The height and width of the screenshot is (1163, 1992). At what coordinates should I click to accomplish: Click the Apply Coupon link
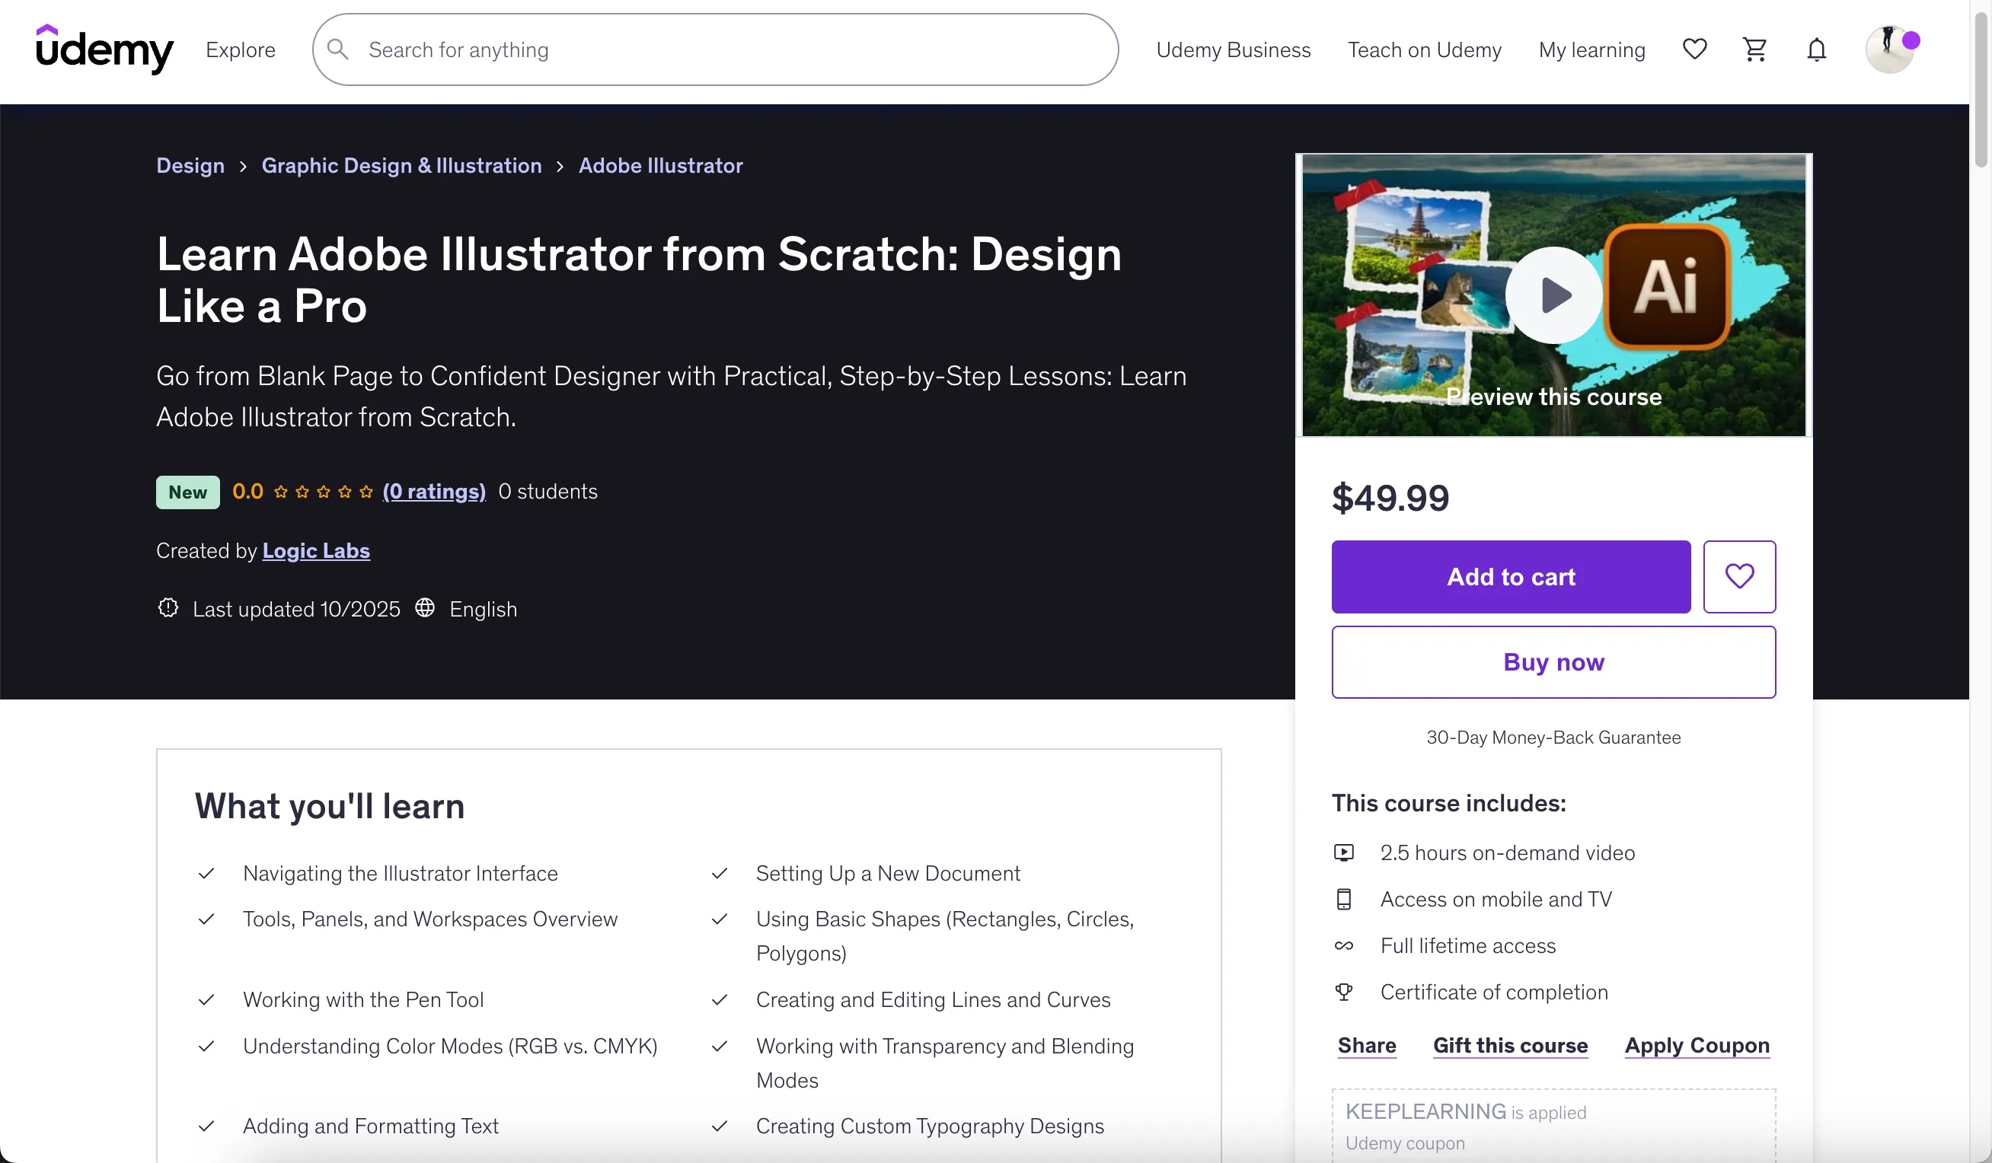pos(1697,1045)
